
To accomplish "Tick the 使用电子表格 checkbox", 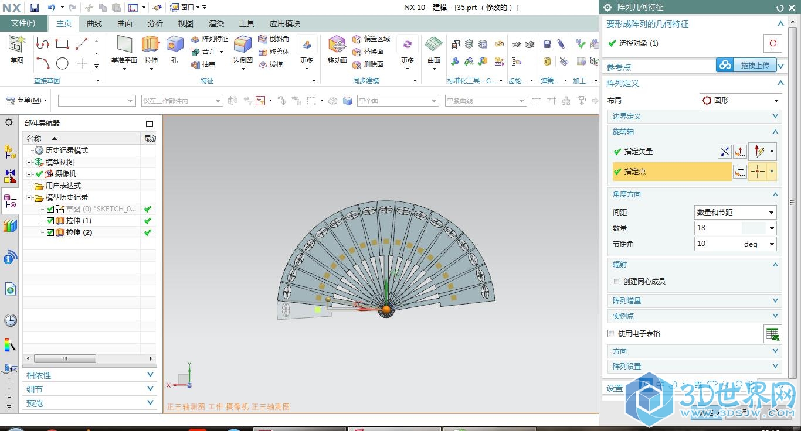I will pos(612,334).
